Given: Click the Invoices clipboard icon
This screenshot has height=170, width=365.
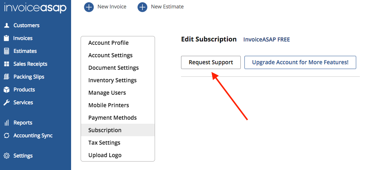Looking at the screenshot, I should tap(6, 38).
